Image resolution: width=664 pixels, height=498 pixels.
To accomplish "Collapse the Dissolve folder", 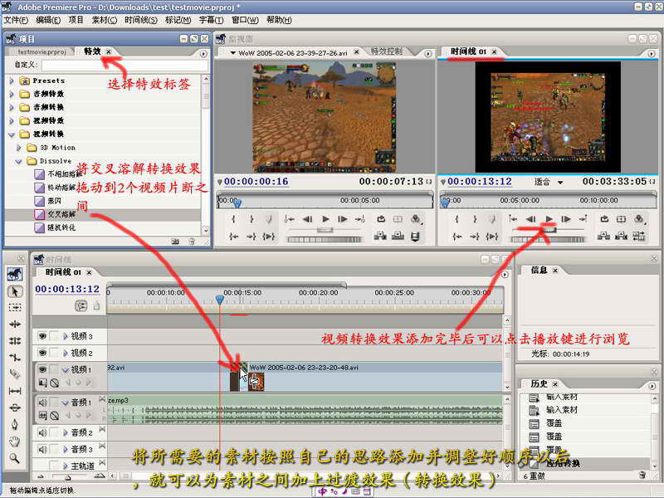I will click(x=18, y=161).
